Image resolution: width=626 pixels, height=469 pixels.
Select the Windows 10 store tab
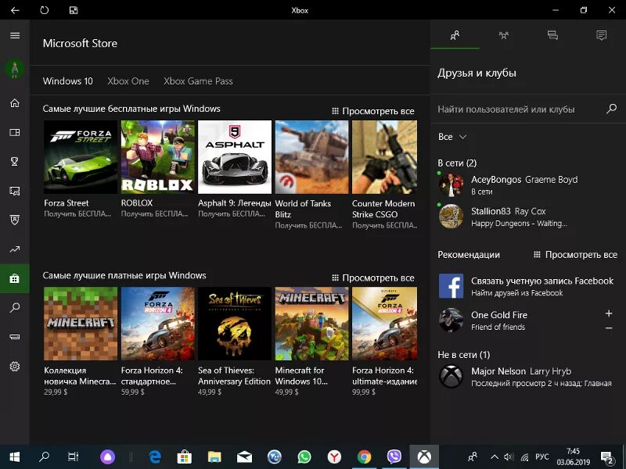click(x=68, y=81)
